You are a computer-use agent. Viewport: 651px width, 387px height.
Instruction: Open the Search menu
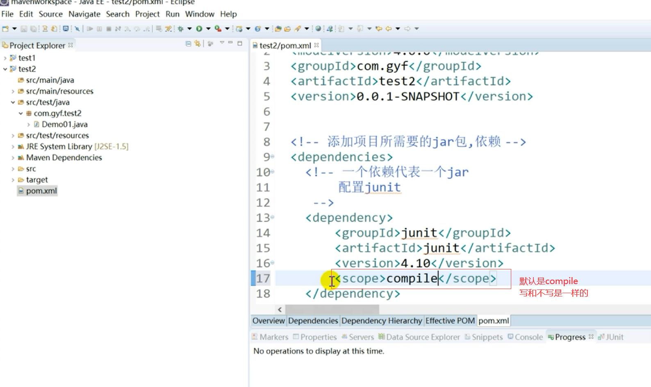(x=118, y=14)
